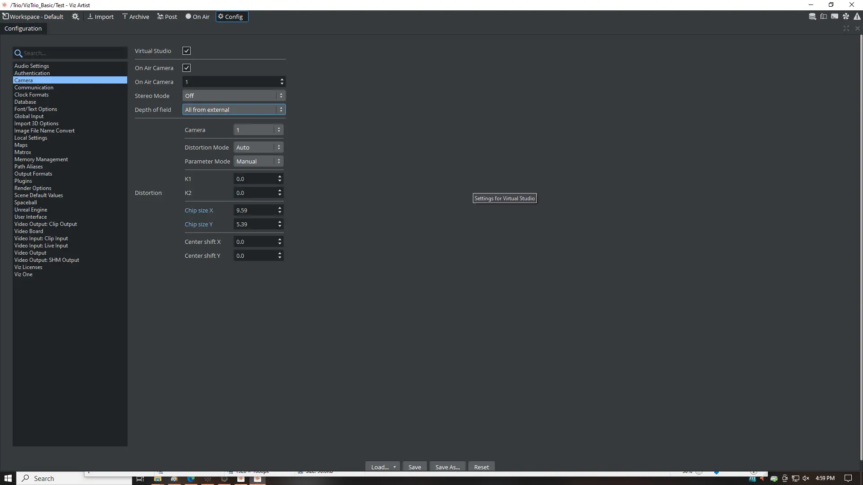Toggle the On Air Camera checkbox
This screenshot has height=485, width=863.
point(187,68)
